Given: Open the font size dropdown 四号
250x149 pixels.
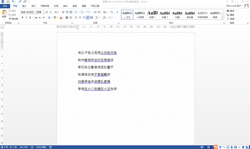Looking at the screenshot, I should pos(39,12).
